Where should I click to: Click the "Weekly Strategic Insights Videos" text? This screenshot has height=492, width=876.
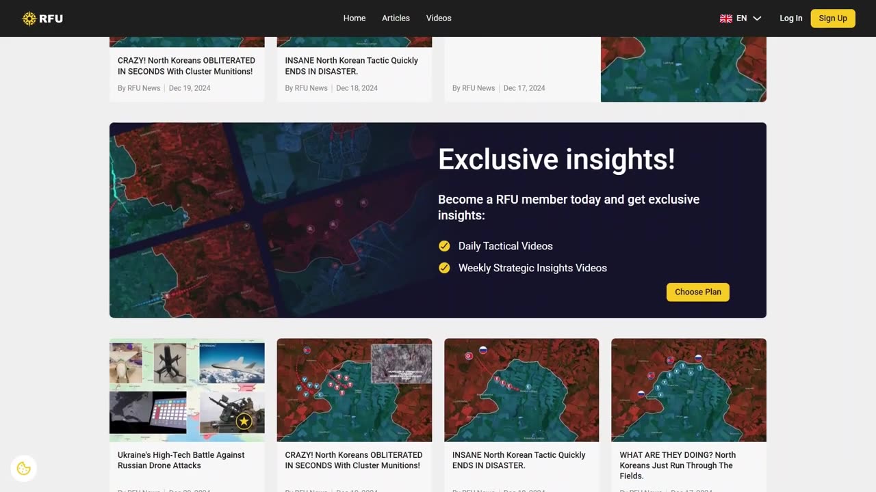point(532,268)
